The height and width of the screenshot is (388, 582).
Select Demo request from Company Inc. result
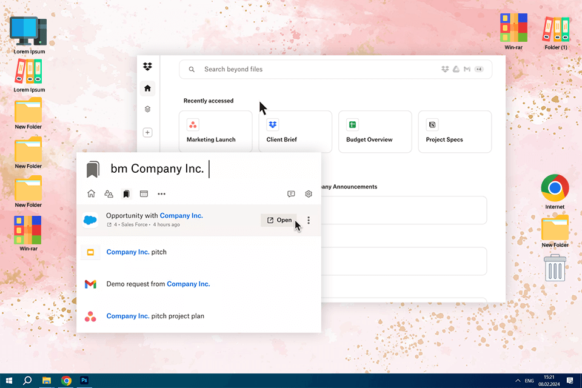199,284
